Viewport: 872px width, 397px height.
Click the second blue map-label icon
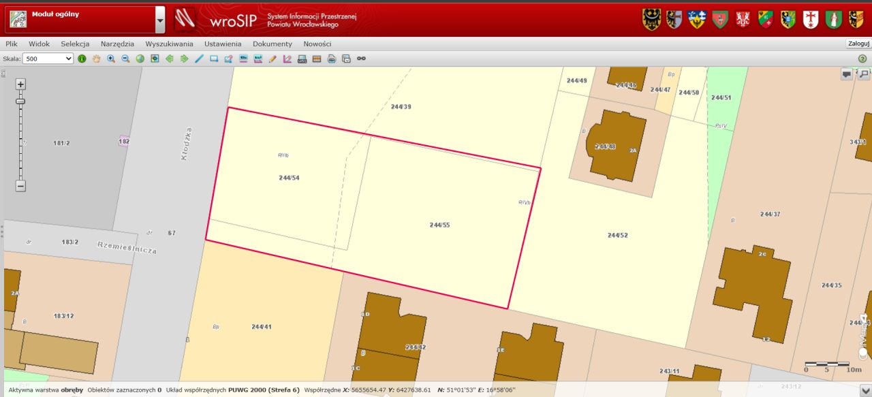[258, 59]
